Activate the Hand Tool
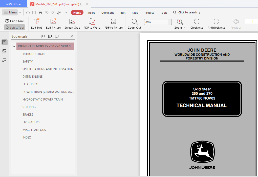Viewport: 258px width, 177px height. [14, 21]
